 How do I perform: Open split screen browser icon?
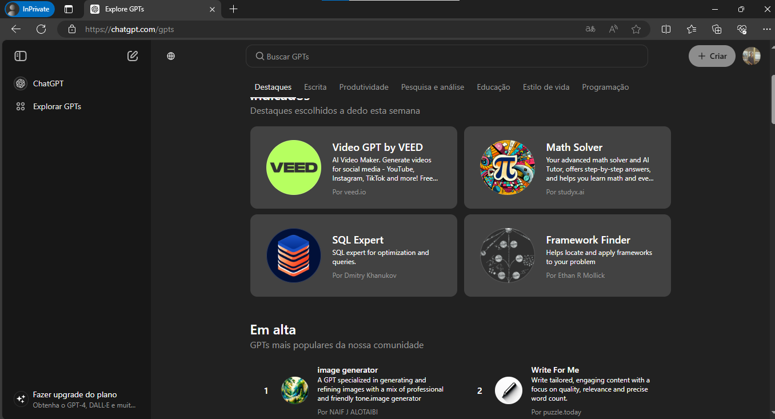[666, 29]
